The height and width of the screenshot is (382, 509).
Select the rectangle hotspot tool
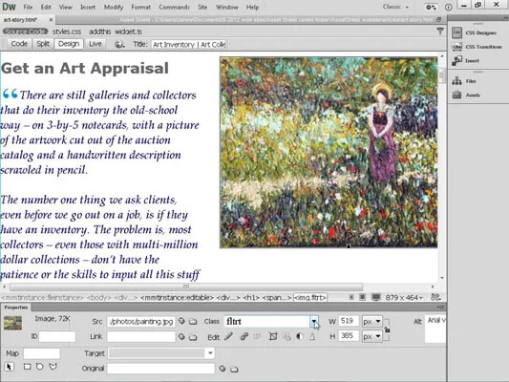pyautogui.click(x=28, y=367)
